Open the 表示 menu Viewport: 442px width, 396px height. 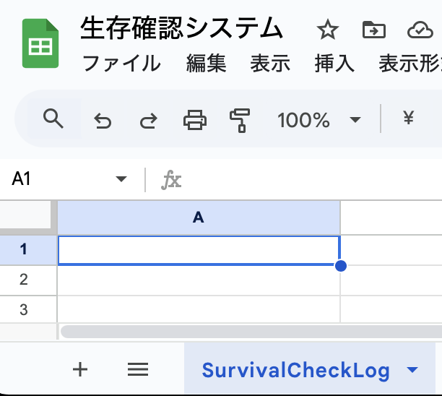(270, 64)
